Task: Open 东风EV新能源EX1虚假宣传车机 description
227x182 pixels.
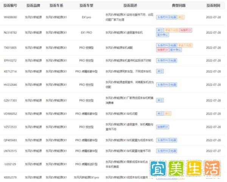Action: pos(124,33)
